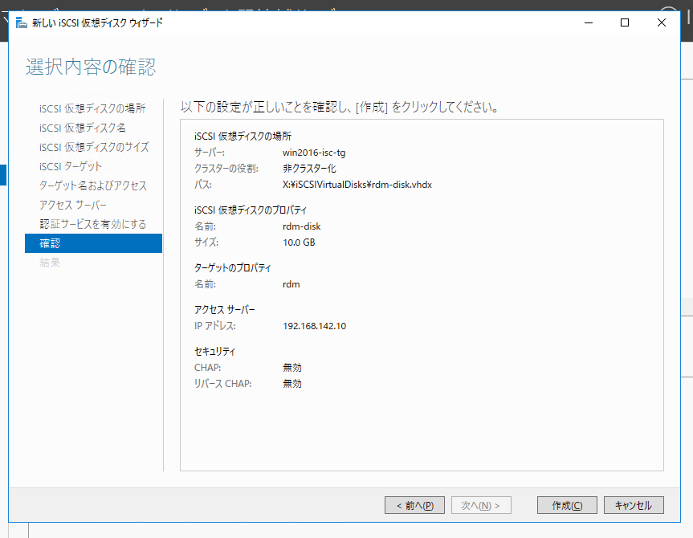Screen dimensions: 693x538
Task: Click the リバース CHAP: label
Action: 222,384
